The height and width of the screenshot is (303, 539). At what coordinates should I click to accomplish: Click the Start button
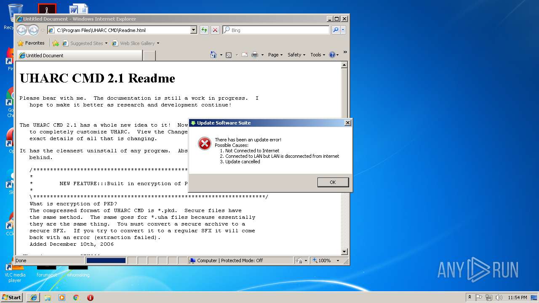[x=11, y=297]
